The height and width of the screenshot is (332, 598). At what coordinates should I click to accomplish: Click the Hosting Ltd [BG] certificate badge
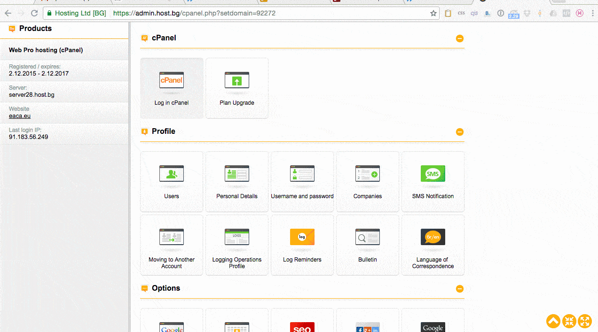click(77, 13)
